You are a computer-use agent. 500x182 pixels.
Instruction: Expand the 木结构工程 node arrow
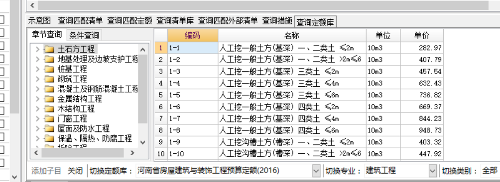tap(38, 109)
